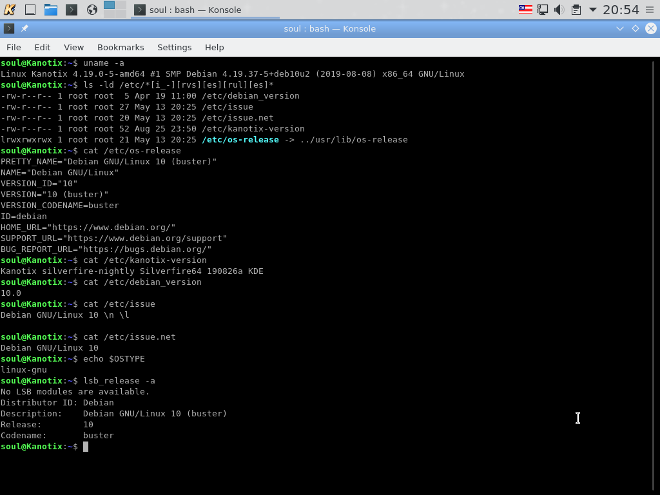Click the /etc/kanotix-version entry in the listing
660x495 pixels.
(x=253, y=129)
